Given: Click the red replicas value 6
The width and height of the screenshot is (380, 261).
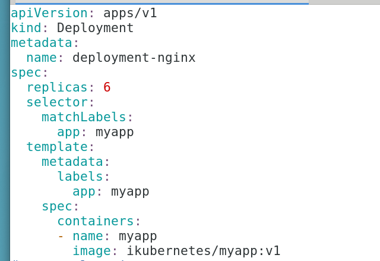Looking at the screenshot, I should 107,87.
